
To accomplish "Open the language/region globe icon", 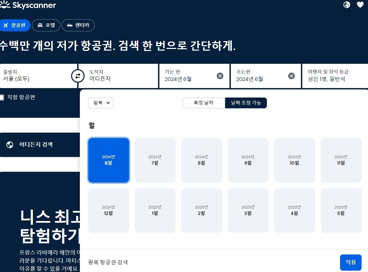I will (x=346, y=5).
